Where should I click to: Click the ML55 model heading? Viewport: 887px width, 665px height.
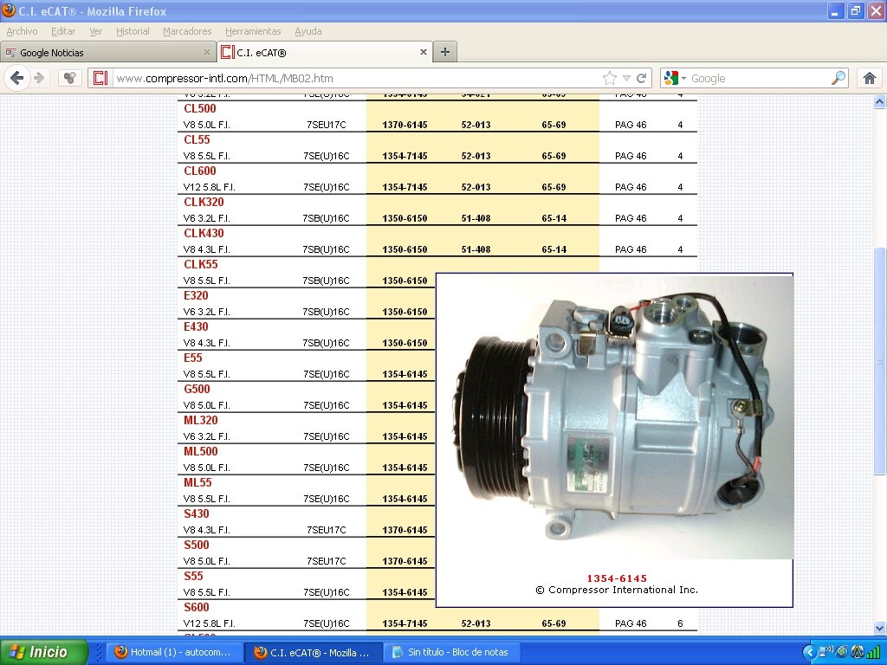coord(198,482)
